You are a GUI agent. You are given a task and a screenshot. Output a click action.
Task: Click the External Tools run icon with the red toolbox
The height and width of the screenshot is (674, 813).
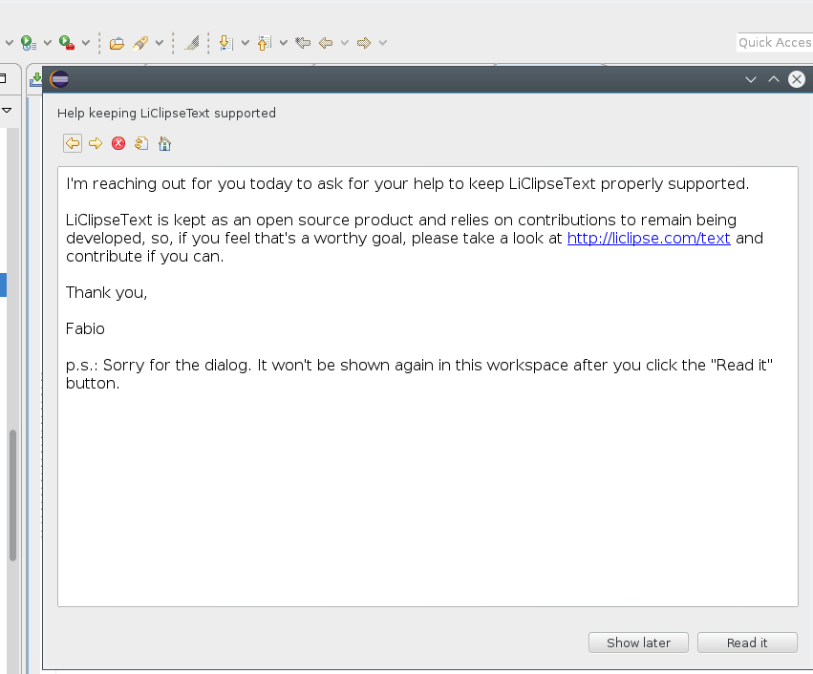[67, 43]
